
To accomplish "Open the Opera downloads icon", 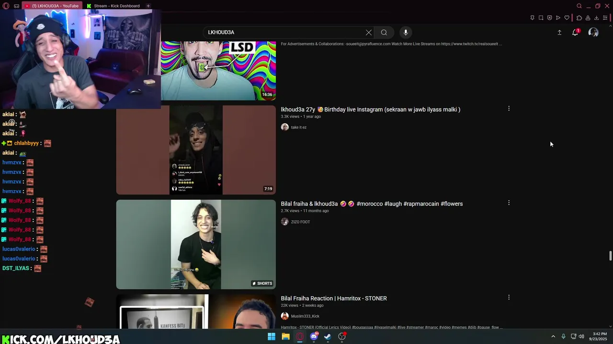I will tap(596, 18).
